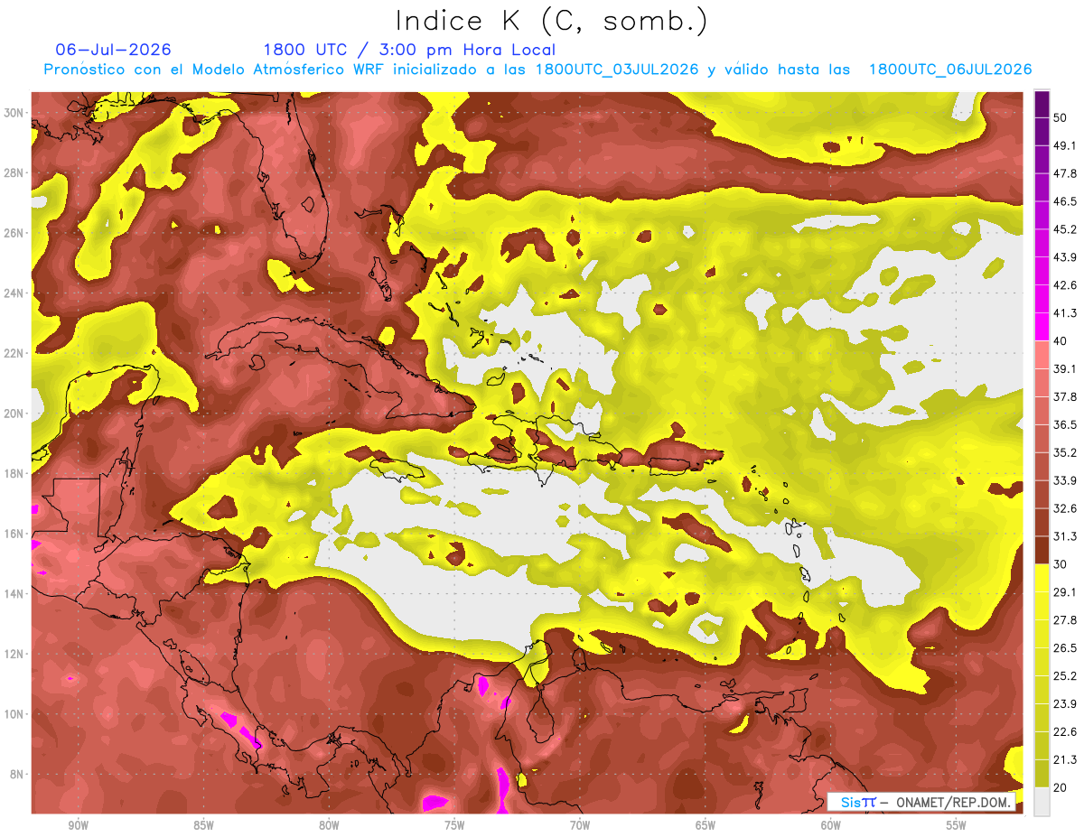This screenshot has height=837, width=1084.
Task: Click the color bar value '30'
Action: pyautogui.click(x=1061, y=564)
